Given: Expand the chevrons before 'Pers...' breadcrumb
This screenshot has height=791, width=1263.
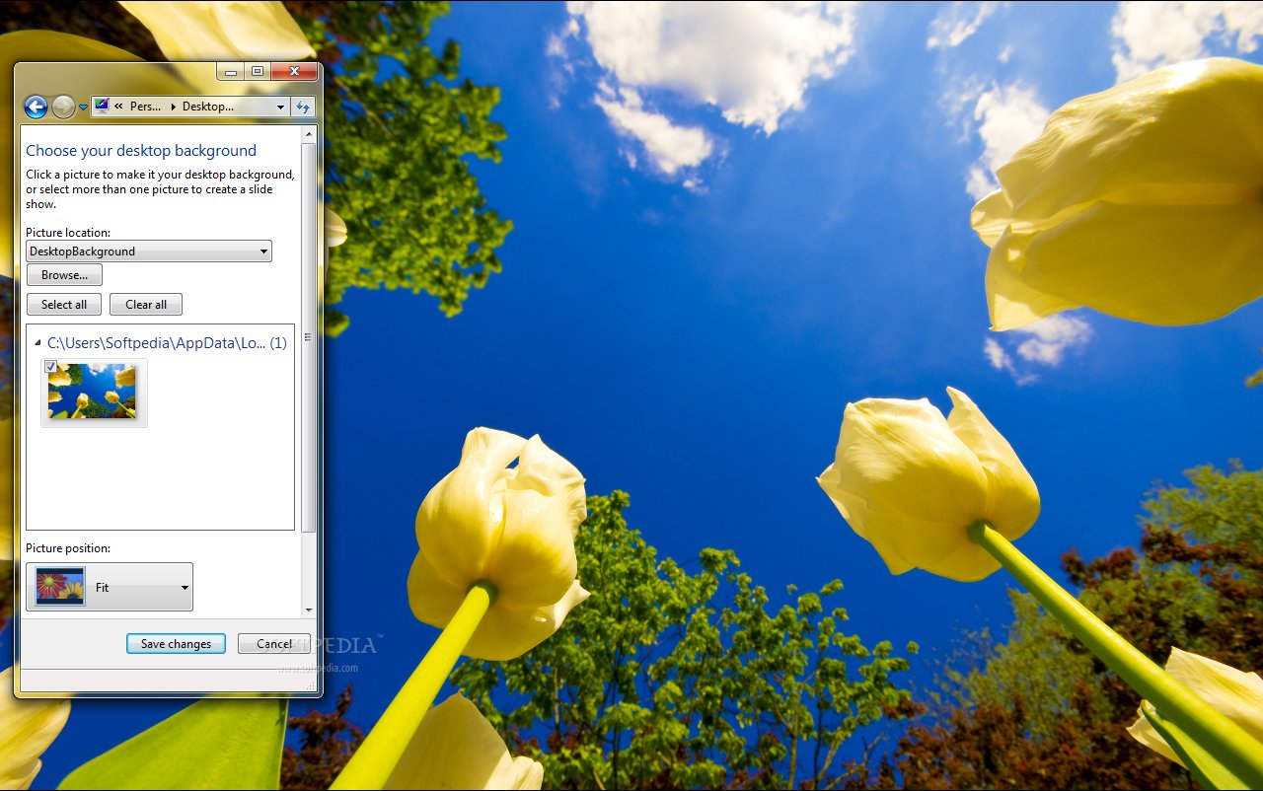Looking at the screenshot, I should (119, 107).
